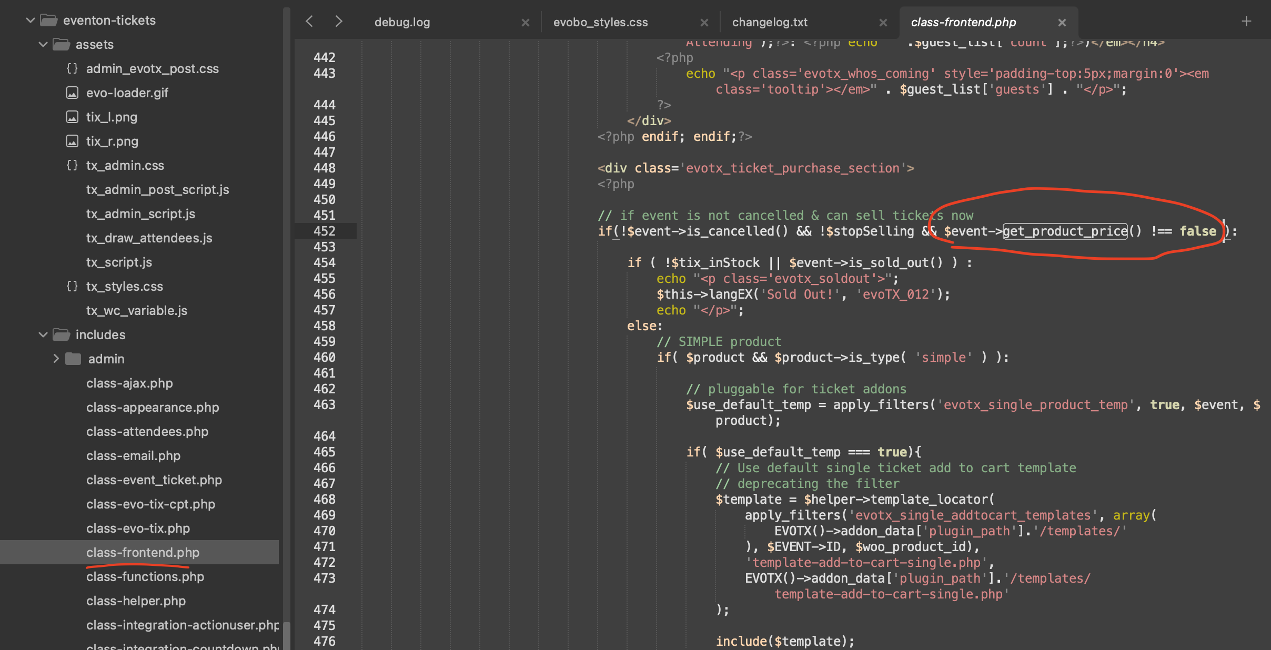This screenshot has height=650, width=1271.
Task: Close the class-frontend.php tab
Action: (1062, 23)
